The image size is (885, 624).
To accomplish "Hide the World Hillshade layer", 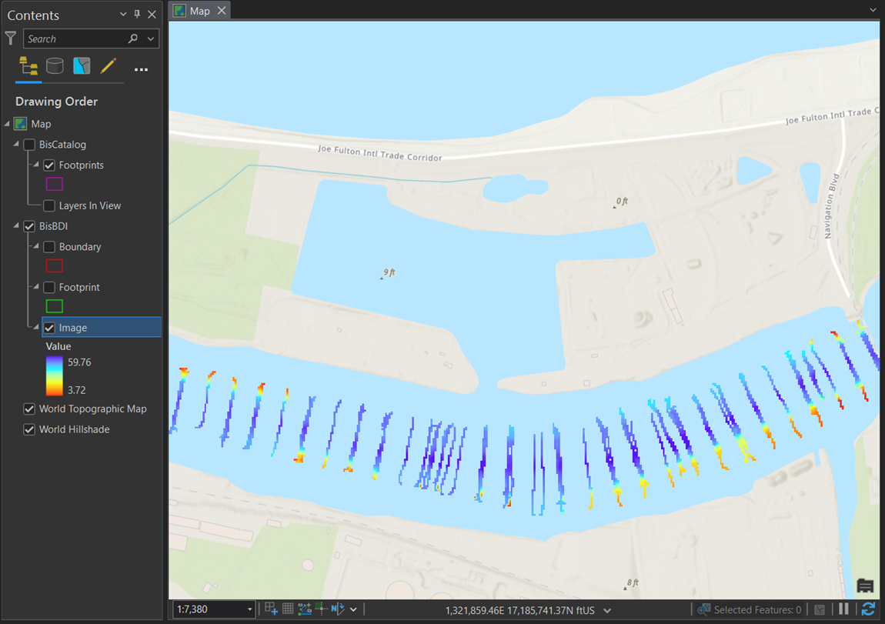I will [28, 429].
